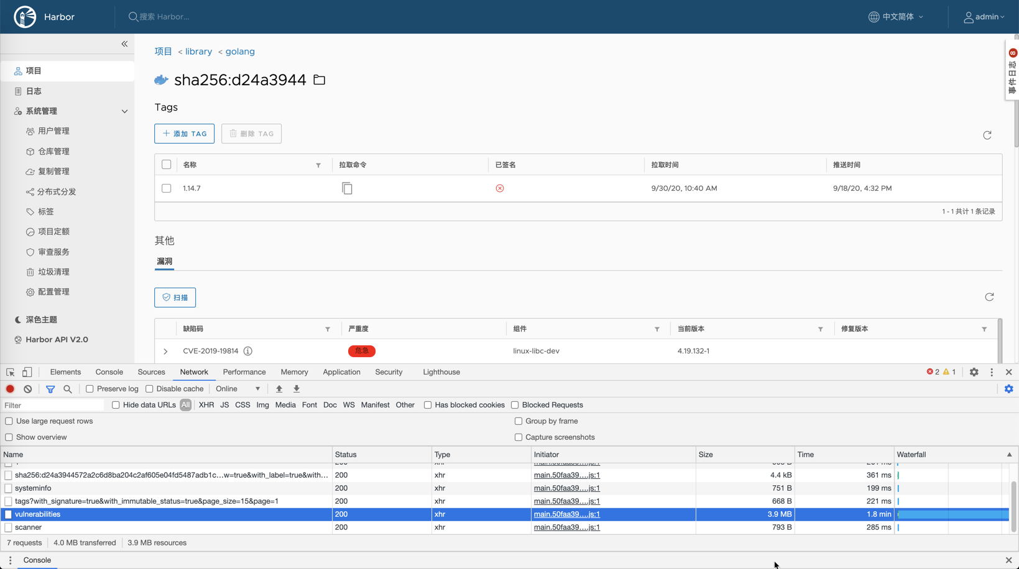Viewport: 1019px width, 569px height.
Task: Open the Lighthouse tab
Action: point(441,372)
